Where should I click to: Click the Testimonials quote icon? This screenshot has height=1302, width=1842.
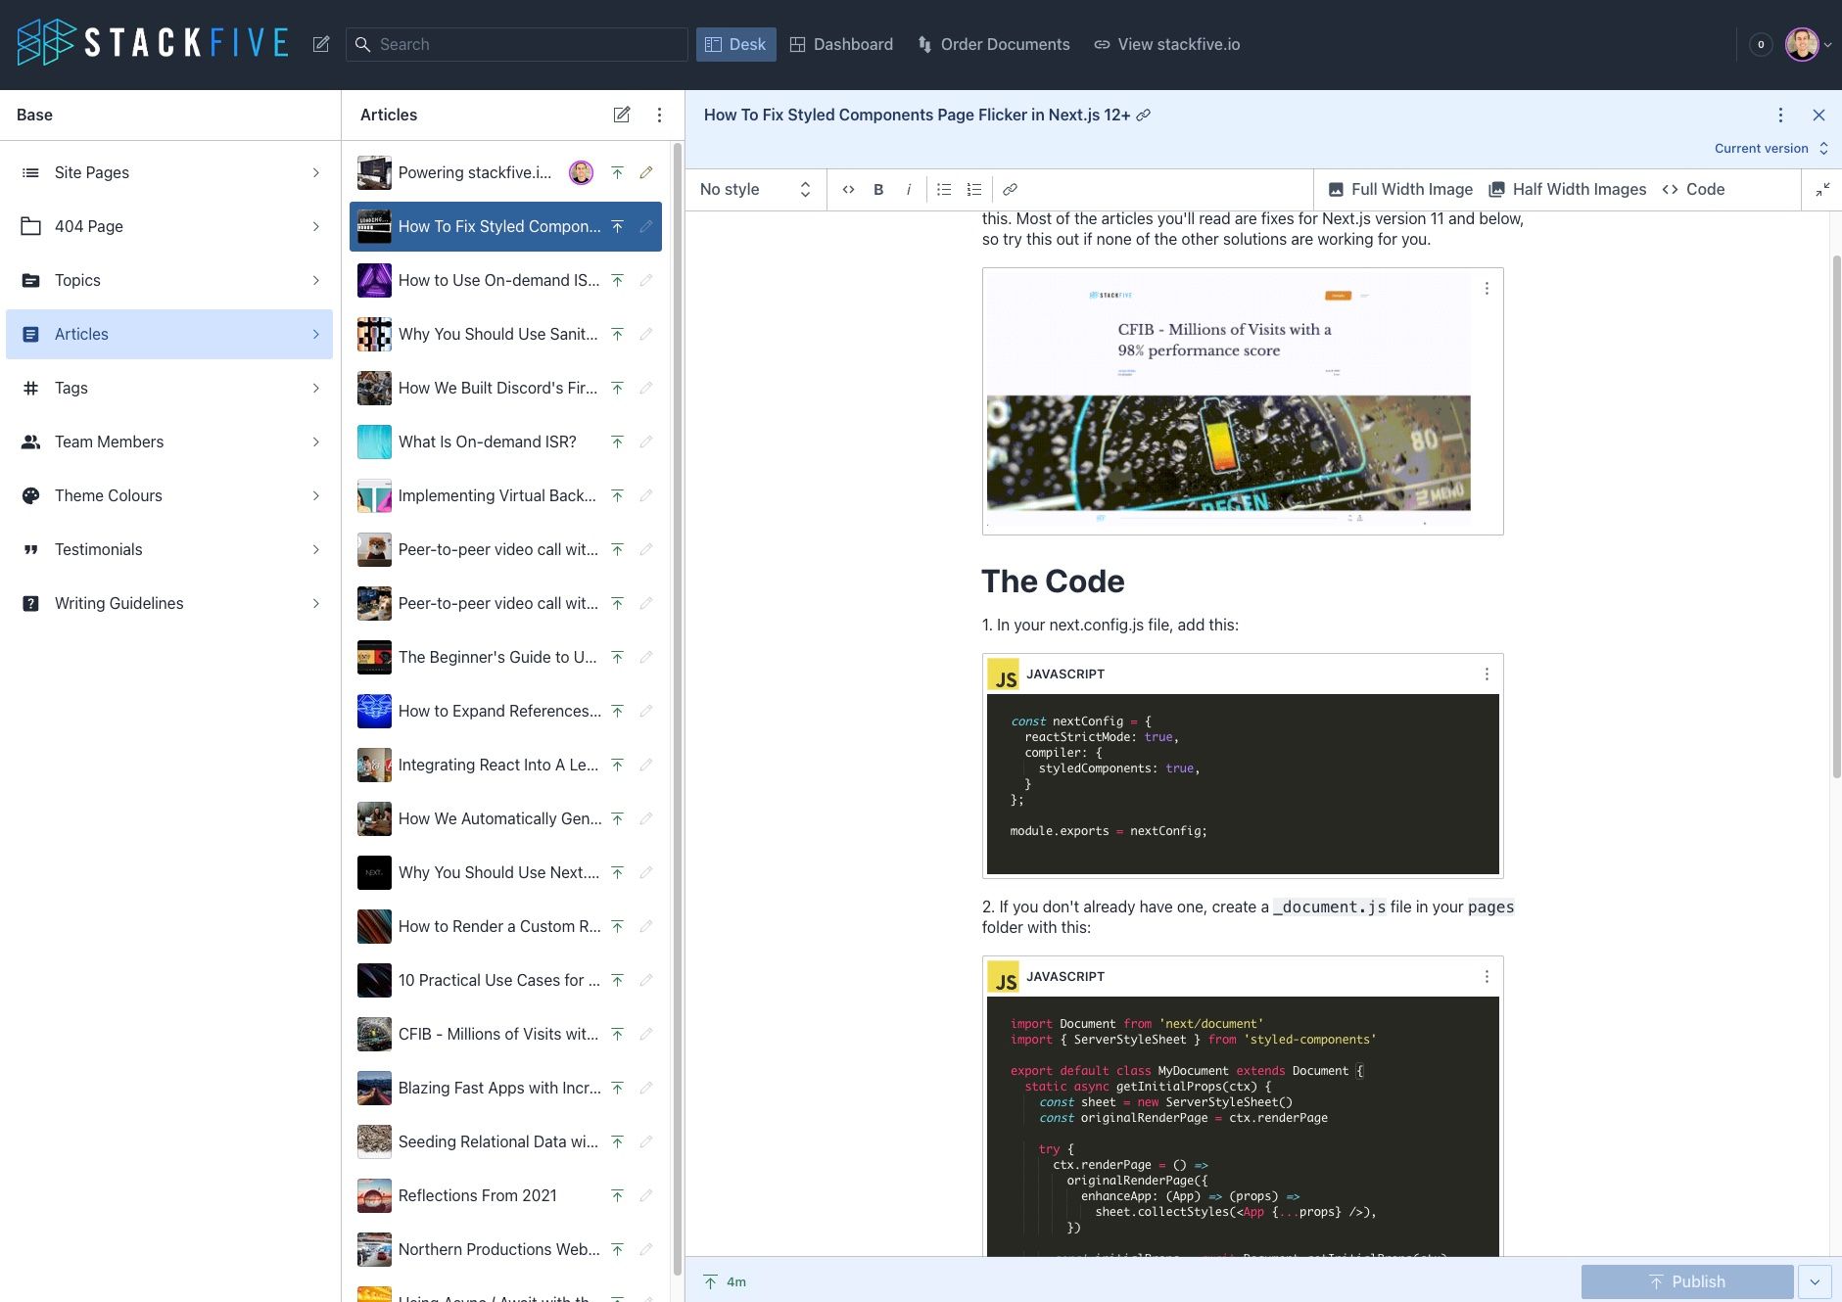pos(31,549)
